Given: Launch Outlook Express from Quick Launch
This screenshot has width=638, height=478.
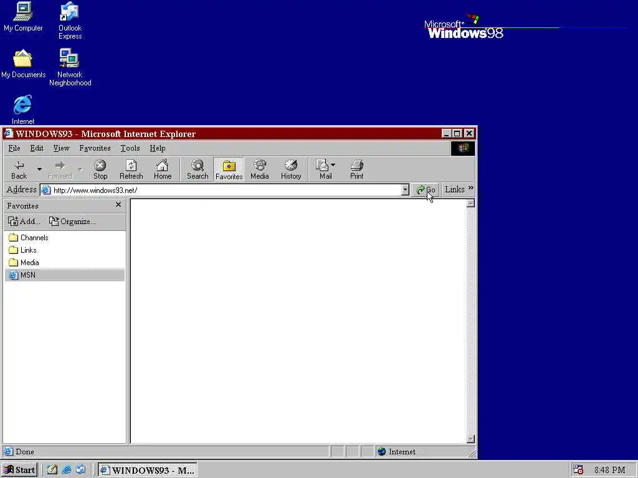Looking at the screenshot, I should [x=80, y=470].
